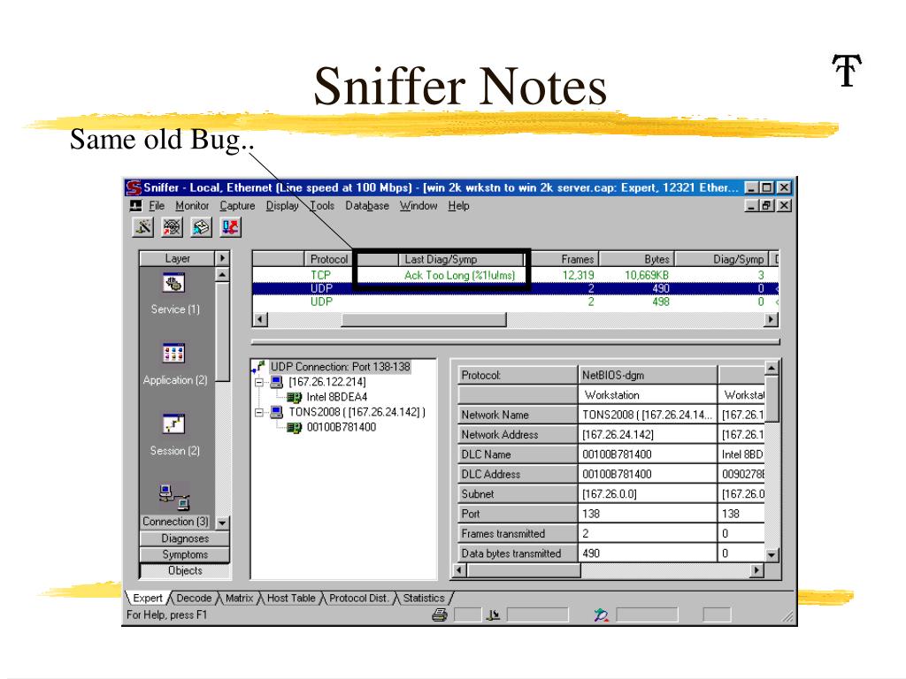Click computer icon beside TONS2008
This screenshot has width=906, height=679.
pos(277,412)
